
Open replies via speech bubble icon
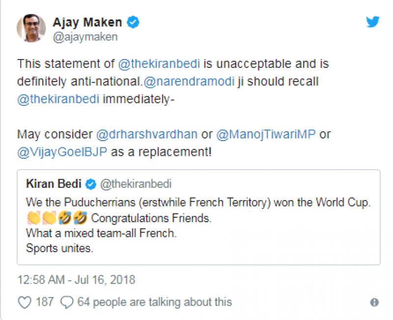click(x=66, y=302)
